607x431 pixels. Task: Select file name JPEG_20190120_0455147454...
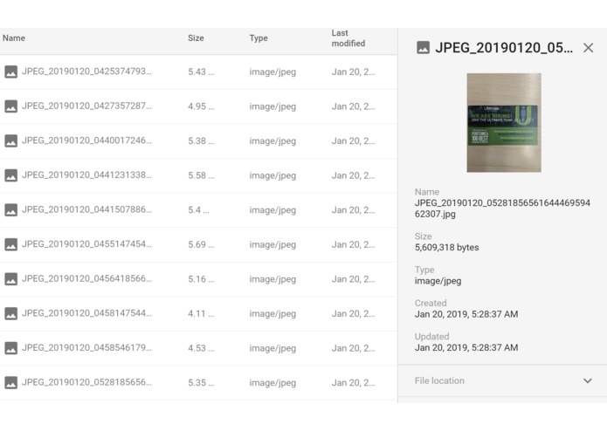point(86,244)
